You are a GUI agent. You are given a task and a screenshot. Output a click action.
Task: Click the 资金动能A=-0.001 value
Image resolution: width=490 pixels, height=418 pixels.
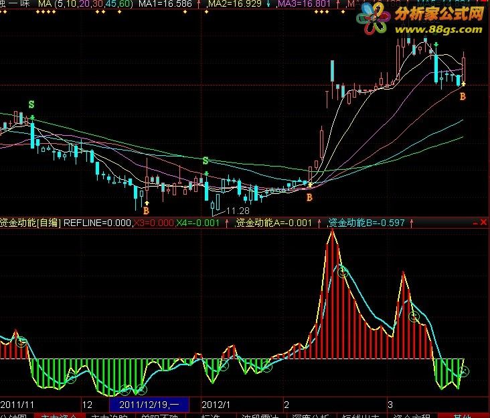[x=274, y=223]
